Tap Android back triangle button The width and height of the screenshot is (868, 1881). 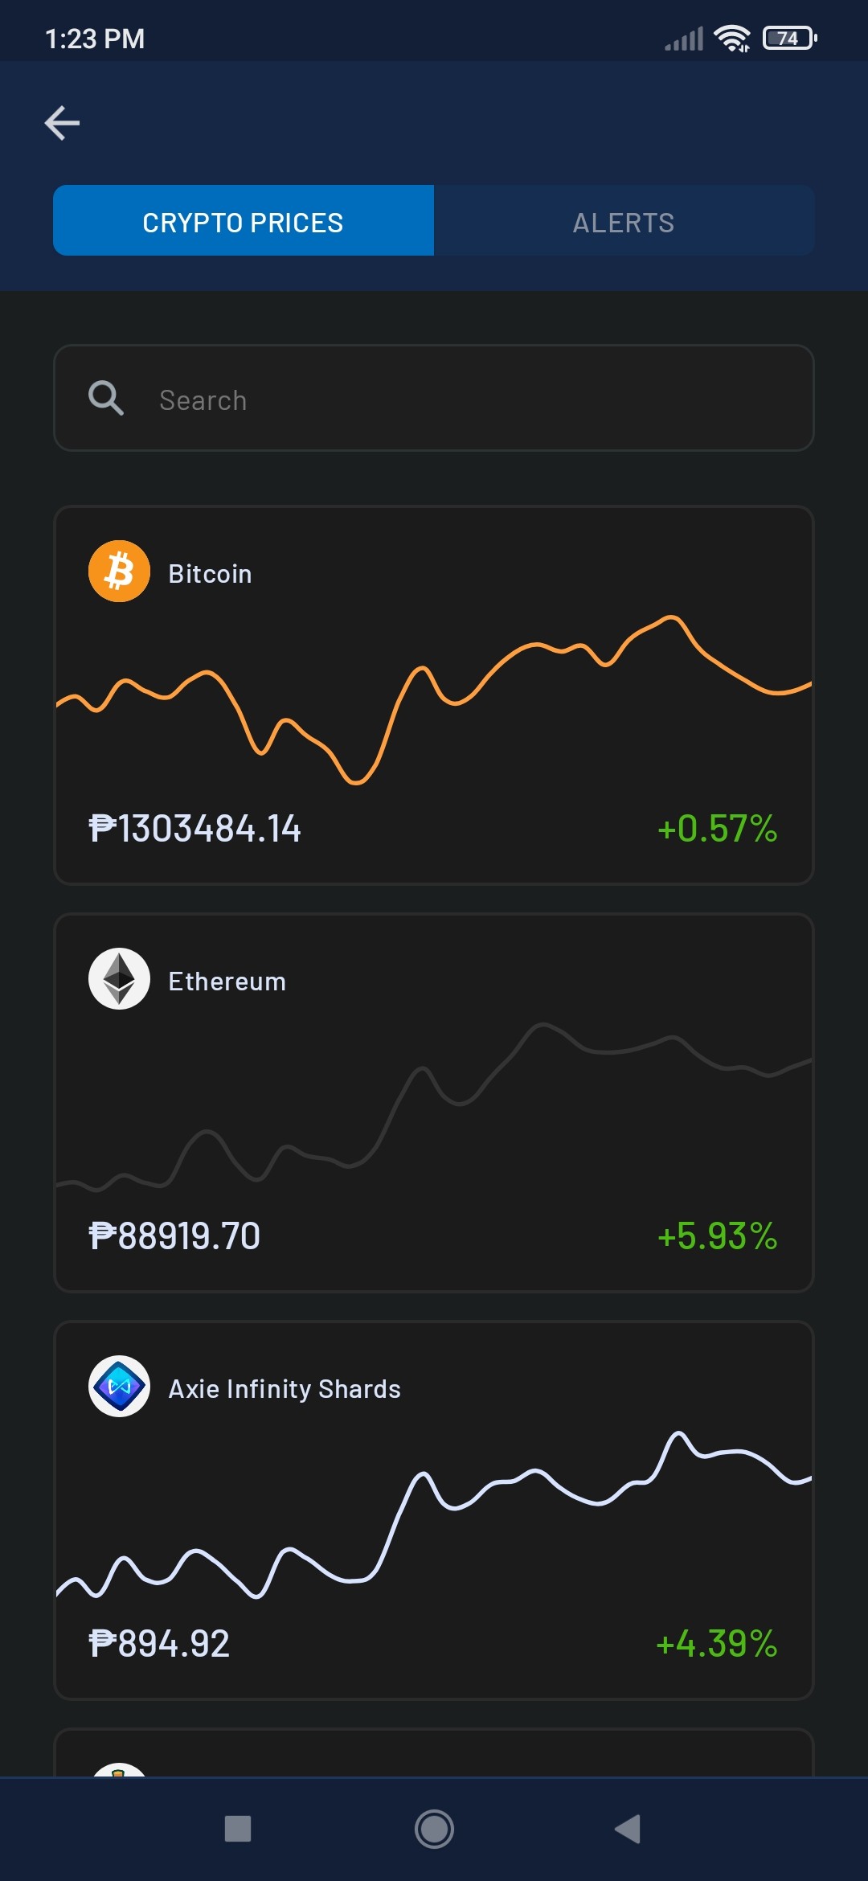coord(628,1829)
